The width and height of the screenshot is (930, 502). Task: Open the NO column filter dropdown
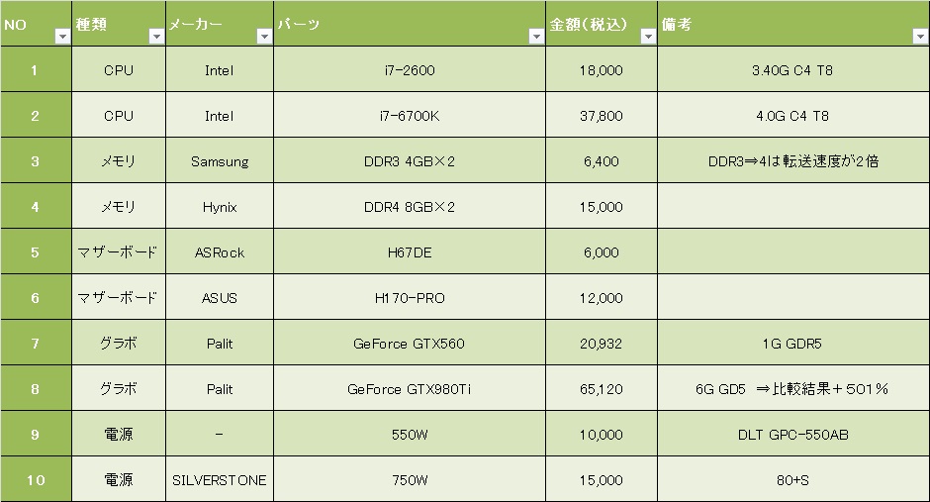coord(61,37)
